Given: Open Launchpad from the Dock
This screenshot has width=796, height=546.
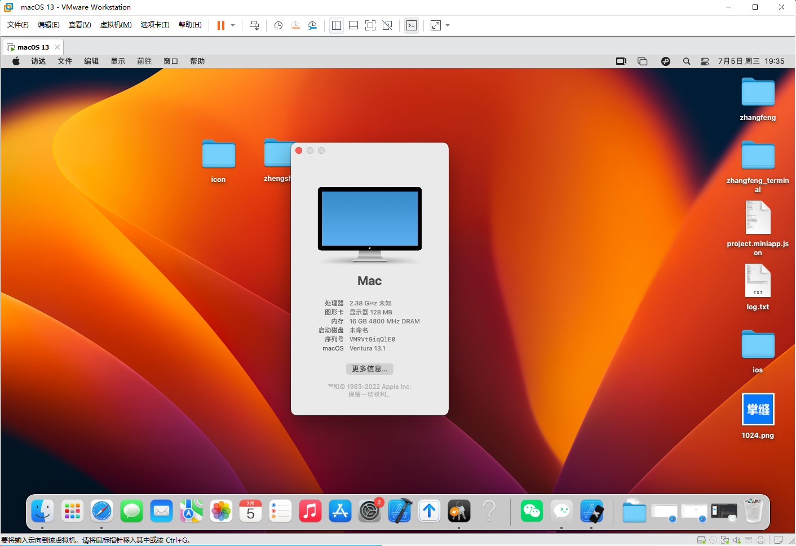Looking at the screenshot, I should point(72,512).
